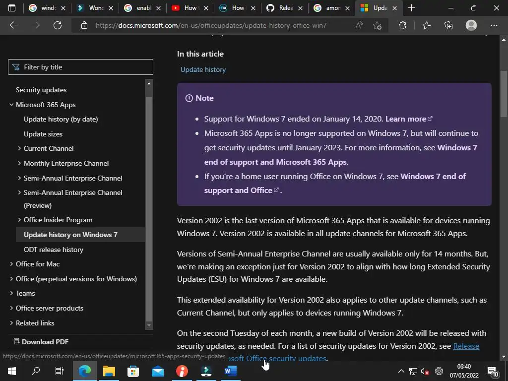The width and height of the screenshot is (508, 381).
Task: Expand Semi-Annual Enterprise Channel node
Action: coord(19,178)
